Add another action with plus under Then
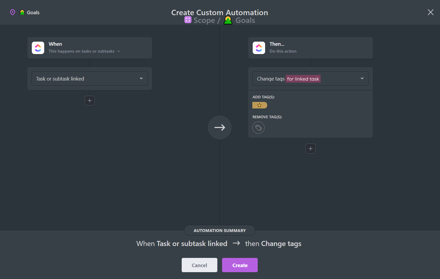 point(311,149)
